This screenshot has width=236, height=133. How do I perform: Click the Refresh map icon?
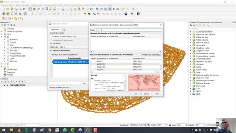pyautogui.click(x=91, y=9)
